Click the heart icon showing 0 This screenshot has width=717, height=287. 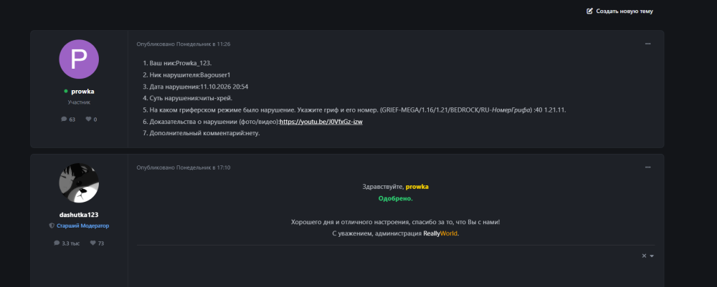[89, 119]
